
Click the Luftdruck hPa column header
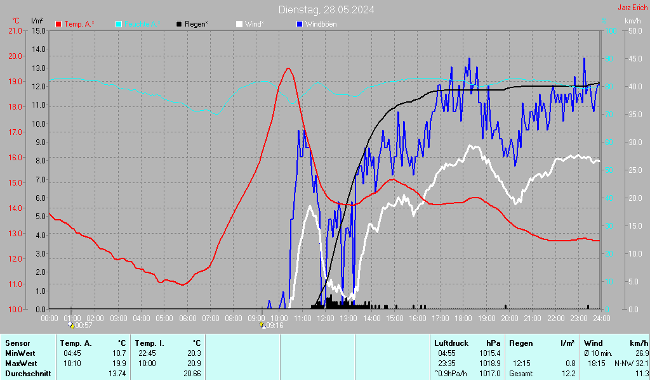click(467, 343)
